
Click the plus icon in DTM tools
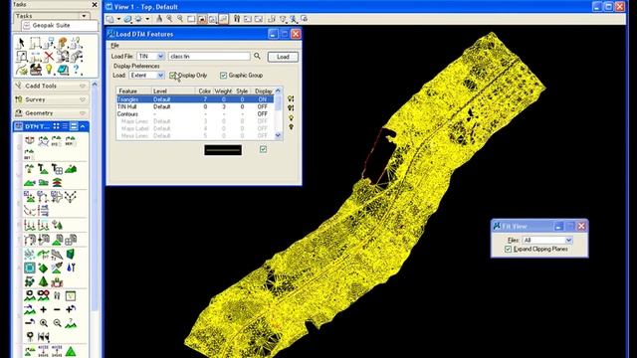pyautogui.click(x=44, y=309)
